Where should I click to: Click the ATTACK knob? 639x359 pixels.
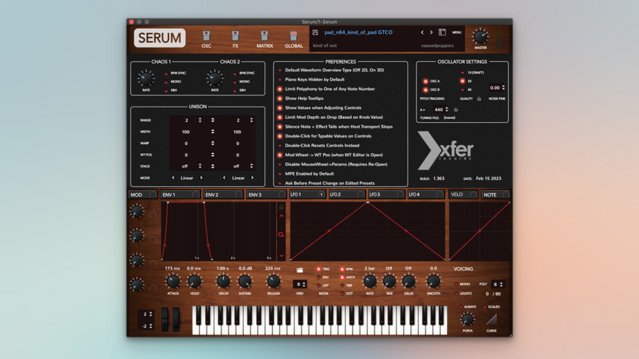[173, 281]
